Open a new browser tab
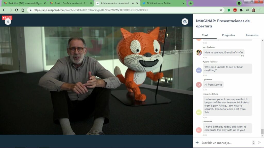Image resolution: width=264 pixels, height=148 pixels. pyautogui.click(x=191, y=3)
